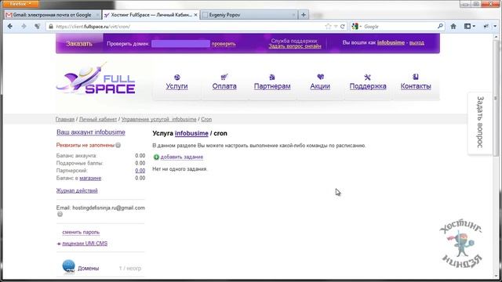Open the магазине link
This screenshot has width=502, height=282.
coord(90,178)
